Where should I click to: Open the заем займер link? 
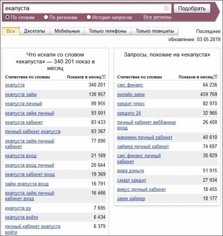131,199
